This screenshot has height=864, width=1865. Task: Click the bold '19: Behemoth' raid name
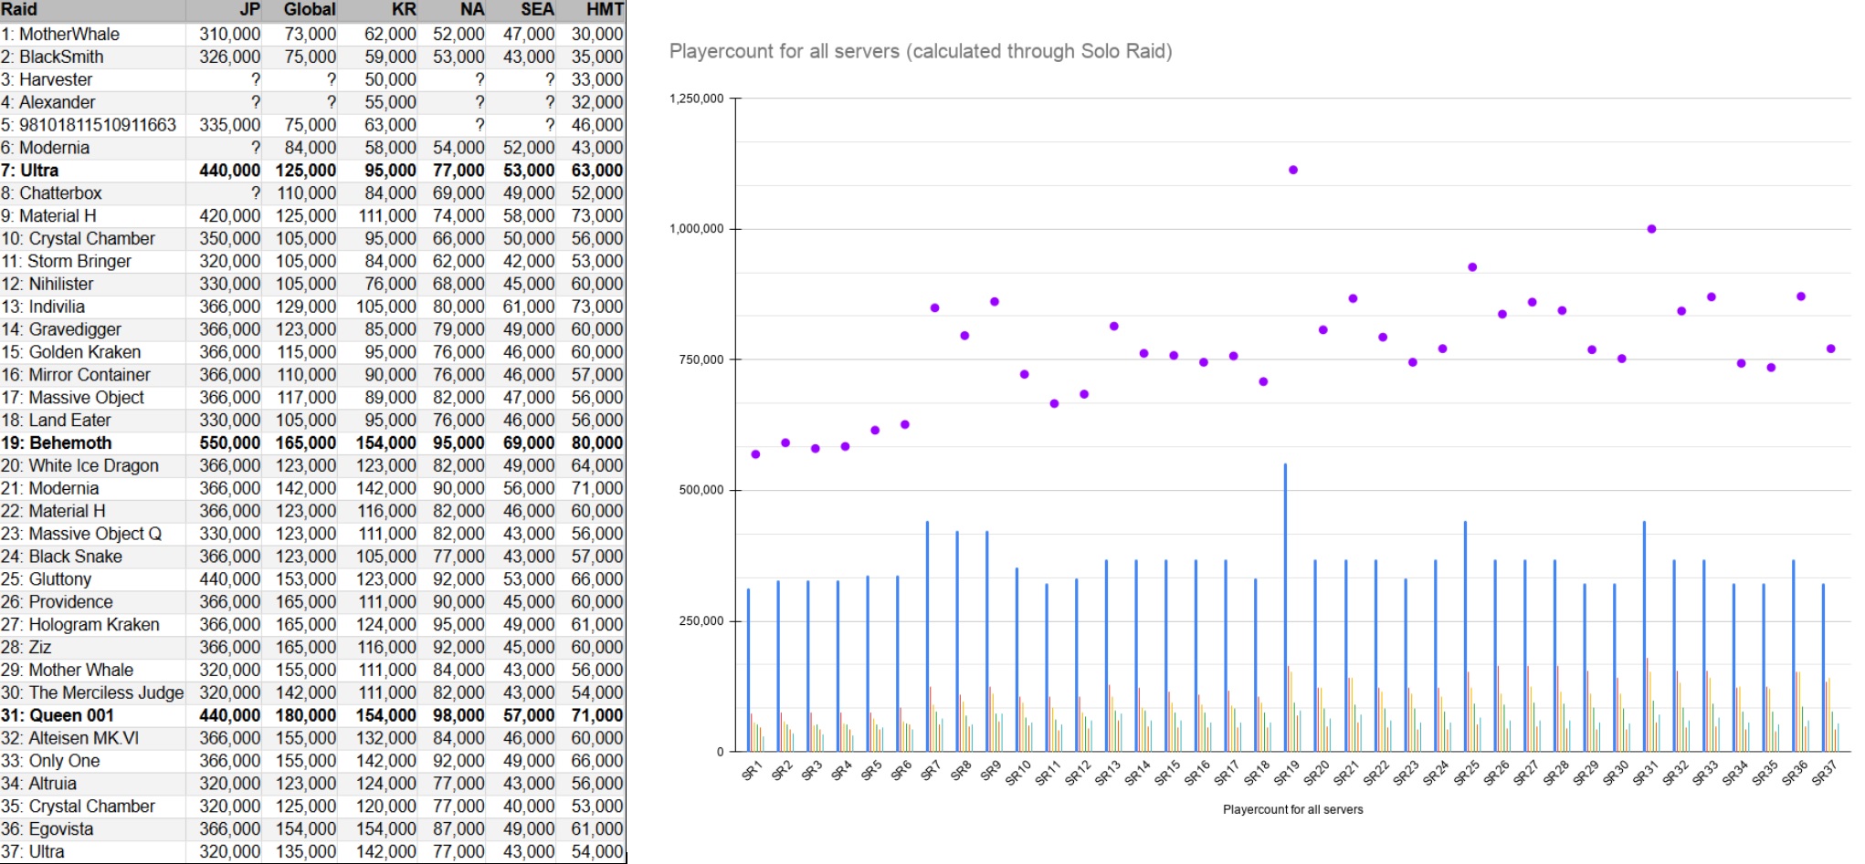pos(57,443)
